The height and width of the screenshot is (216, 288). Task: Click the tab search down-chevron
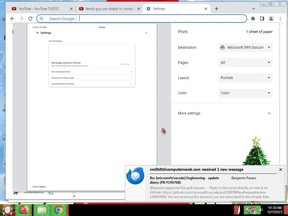254,9
